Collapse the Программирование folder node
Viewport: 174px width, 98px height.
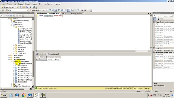[x=9, y=59]
